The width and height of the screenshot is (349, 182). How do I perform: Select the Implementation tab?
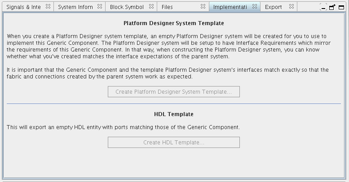click(230, 7)
